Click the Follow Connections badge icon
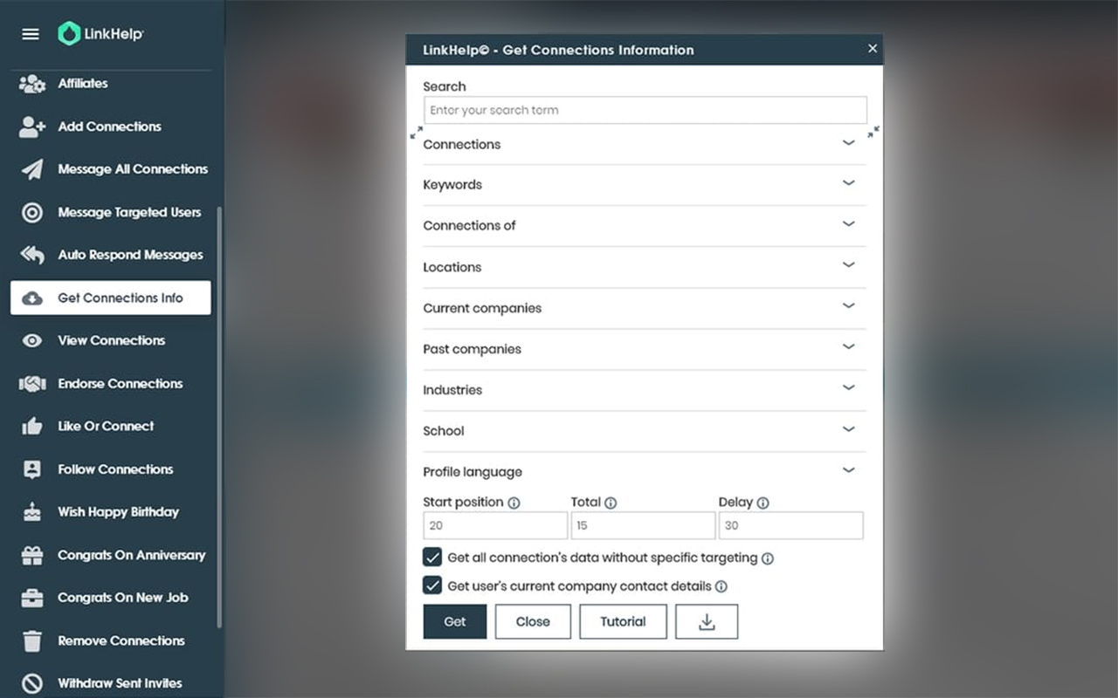Viewport: 1118px width, 698px height. (x=32, y=469)
